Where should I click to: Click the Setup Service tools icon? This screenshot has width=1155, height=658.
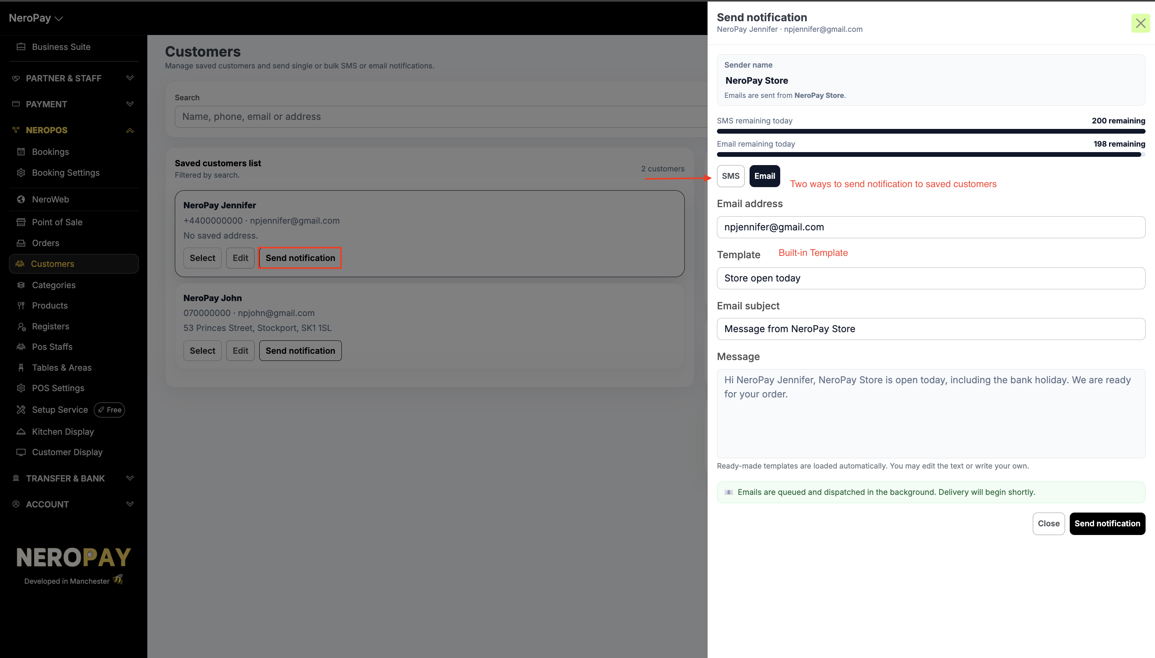tap(21, 410)
